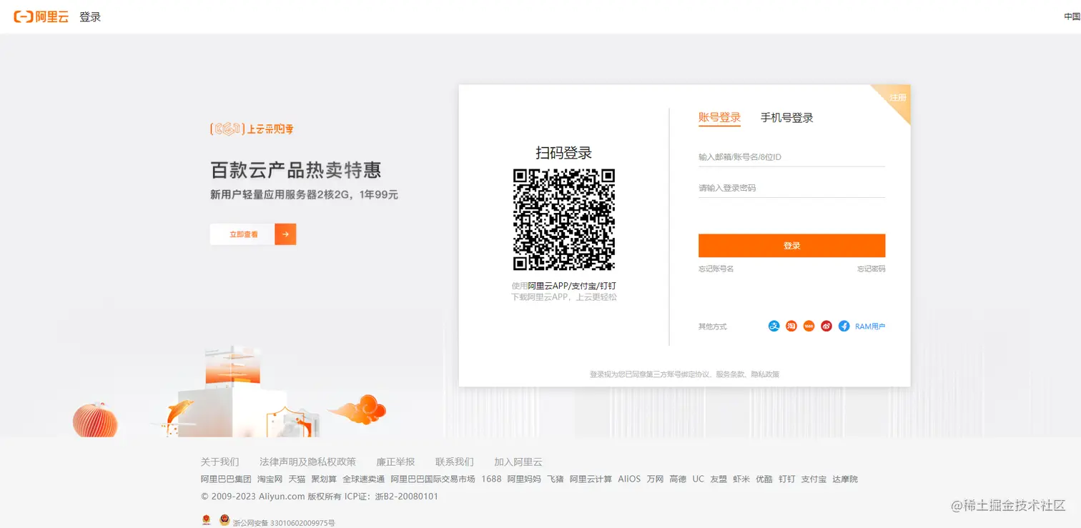Go to 万网 footer link
This screenshot has width=1081, height=528.
coord(655,479)
